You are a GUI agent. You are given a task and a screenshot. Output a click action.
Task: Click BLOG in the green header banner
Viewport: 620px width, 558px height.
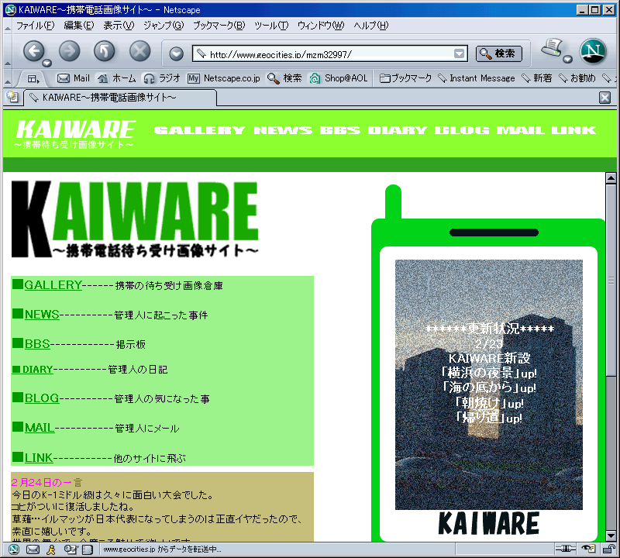coord(461,130)
